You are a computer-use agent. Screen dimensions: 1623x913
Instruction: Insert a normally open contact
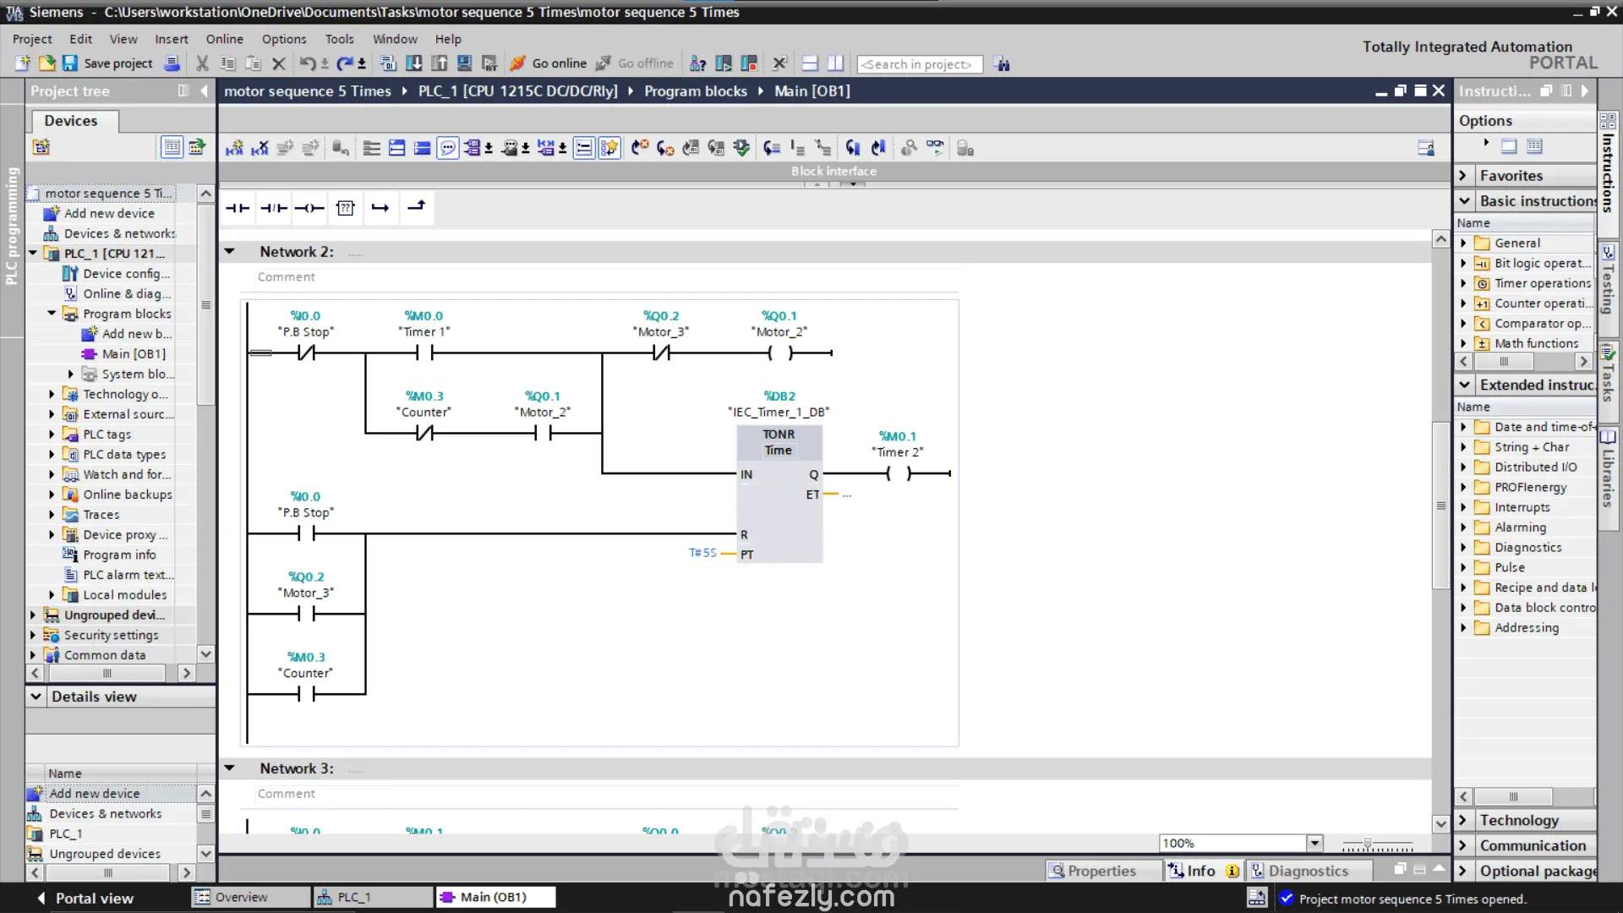point(238,208)
